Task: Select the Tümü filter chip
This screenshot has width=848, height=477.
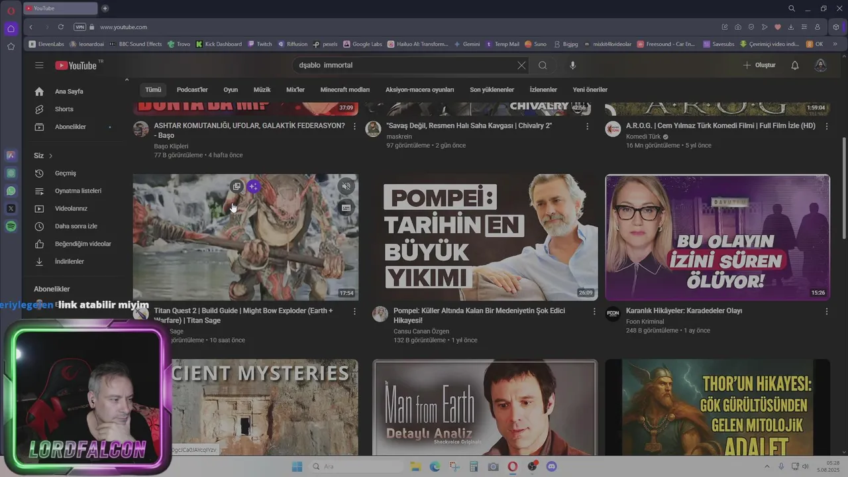Action: pyautogui.click(x=153, y=89)
